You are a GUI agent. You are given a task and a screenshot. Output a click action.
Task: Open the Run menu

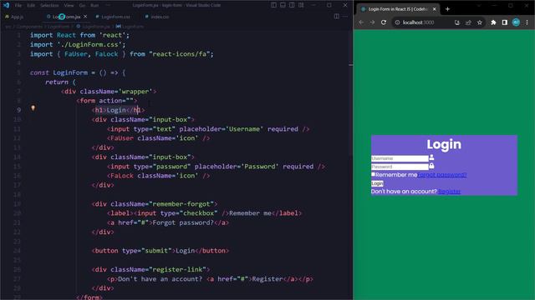point(94,6)
